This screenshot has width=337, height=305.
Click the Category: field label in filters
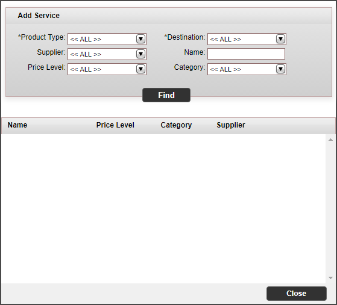(189, 67)
